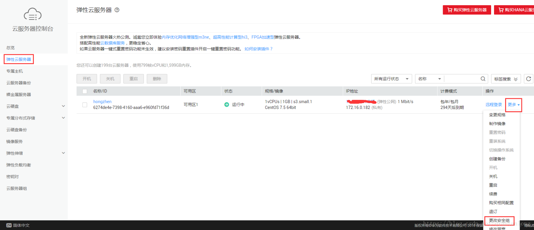The height and width of the screenshot is (230, 534).
Task: Click the 重启 toolbar button
Action: click(134, 79)
